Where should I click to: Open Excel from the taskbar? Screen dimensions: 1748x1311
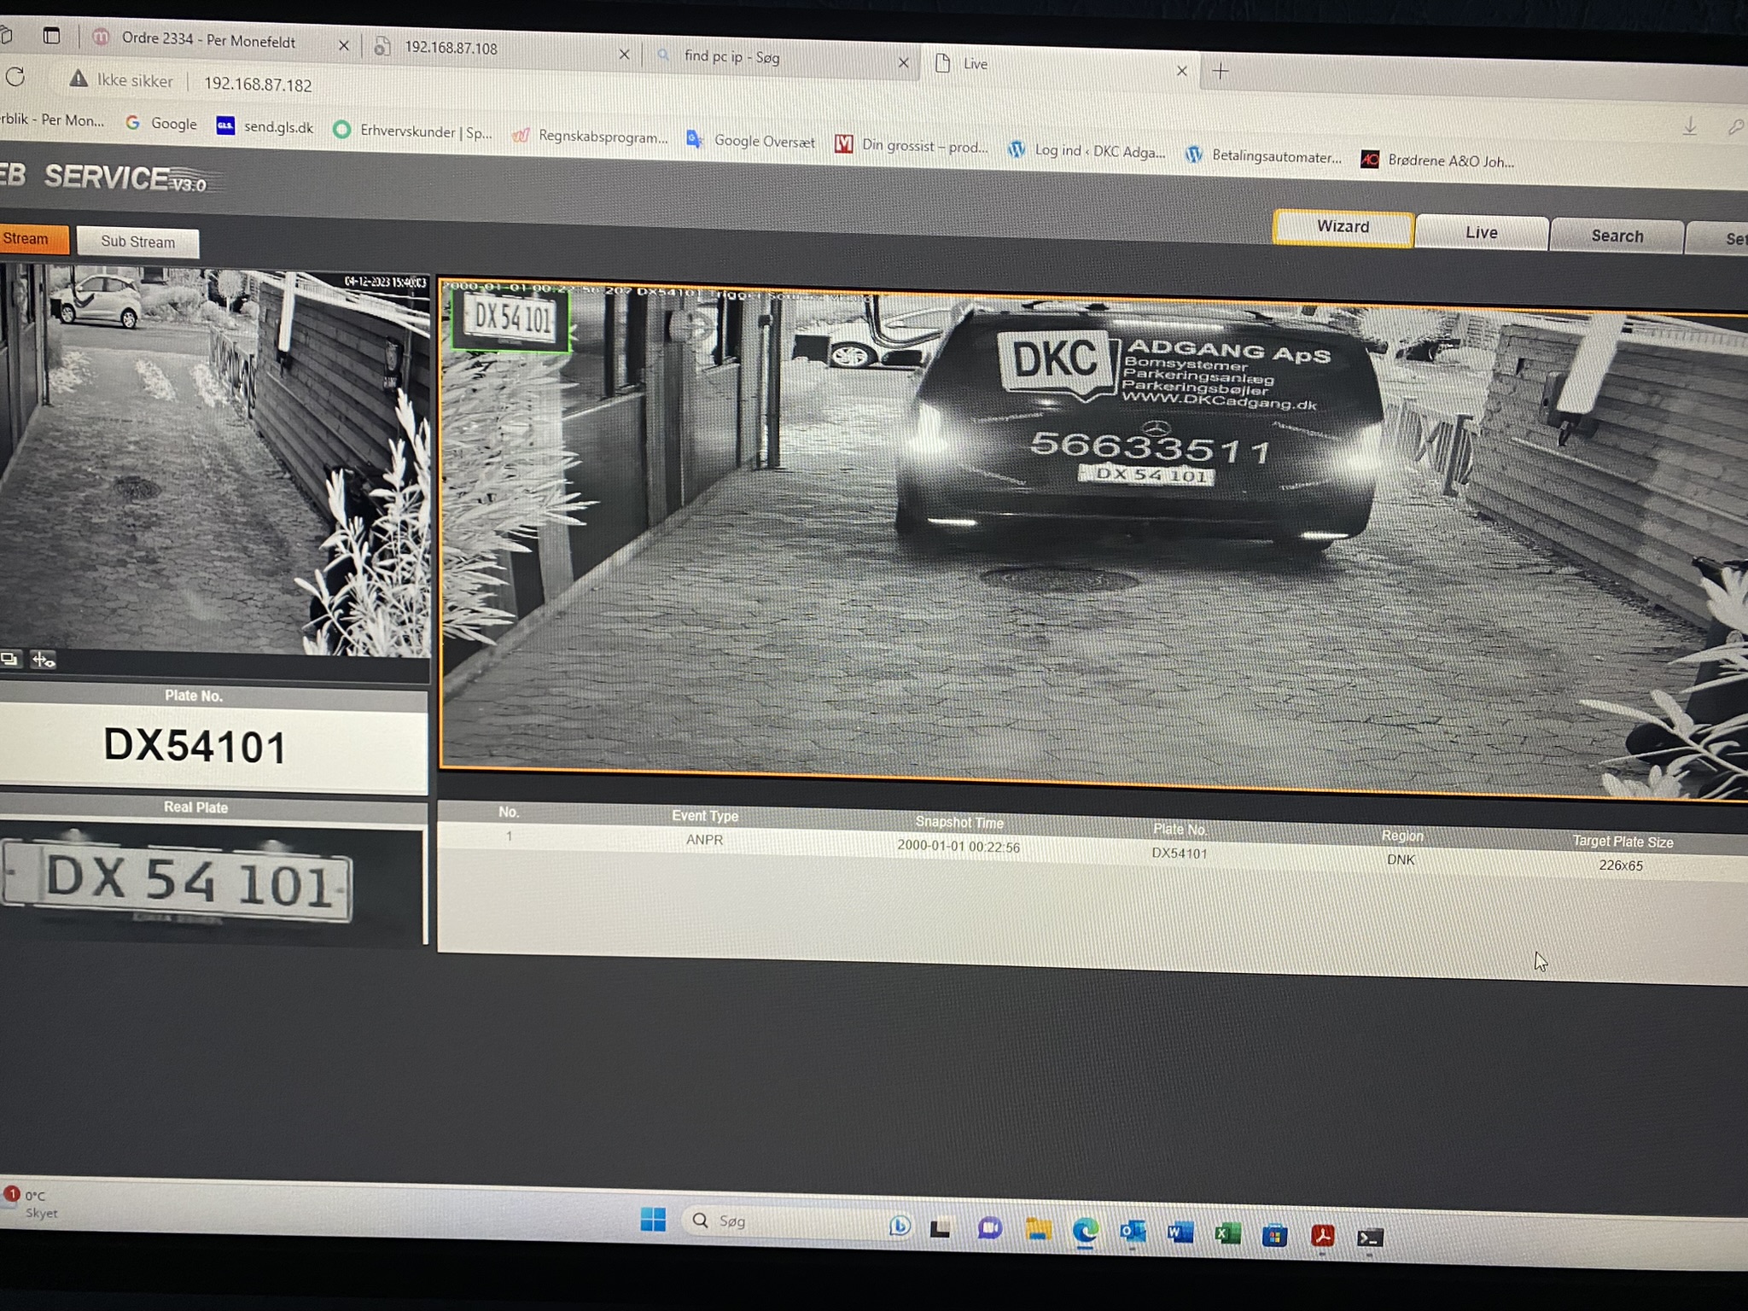pyautogui.click(x=1227, y=1233)
